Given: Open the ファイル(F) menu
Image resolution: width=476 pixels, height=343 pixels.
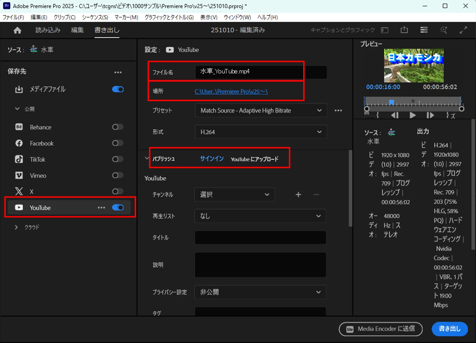Looking at the screenshot, I should click(13, 17).
